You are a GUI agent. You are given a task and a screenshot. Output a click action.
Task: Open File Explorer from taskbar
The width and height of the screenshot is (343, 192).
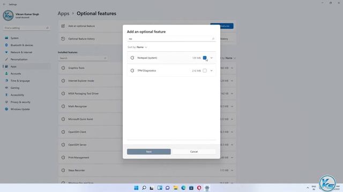(175, 188)
